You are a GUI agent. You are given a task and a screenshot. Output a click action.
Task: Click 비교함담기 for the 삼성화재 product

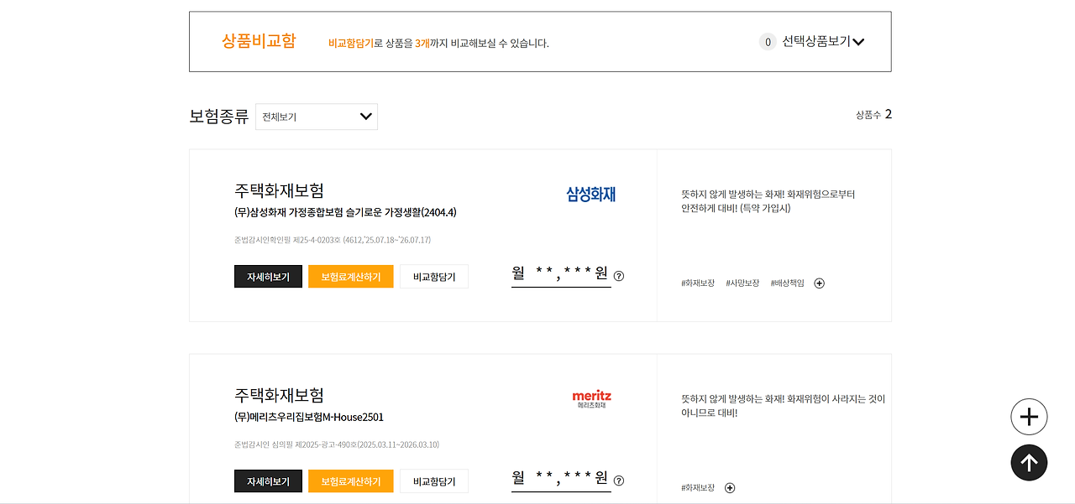(x=434, y=277)
